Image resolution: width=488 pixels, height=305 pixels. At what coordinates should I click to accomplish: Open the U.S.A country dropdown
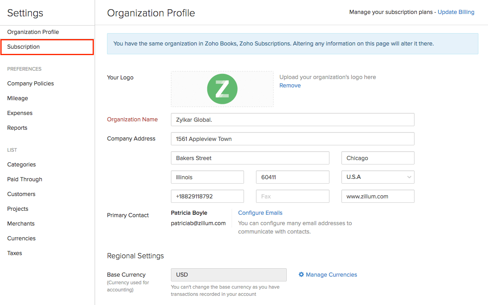click(377, 177)
